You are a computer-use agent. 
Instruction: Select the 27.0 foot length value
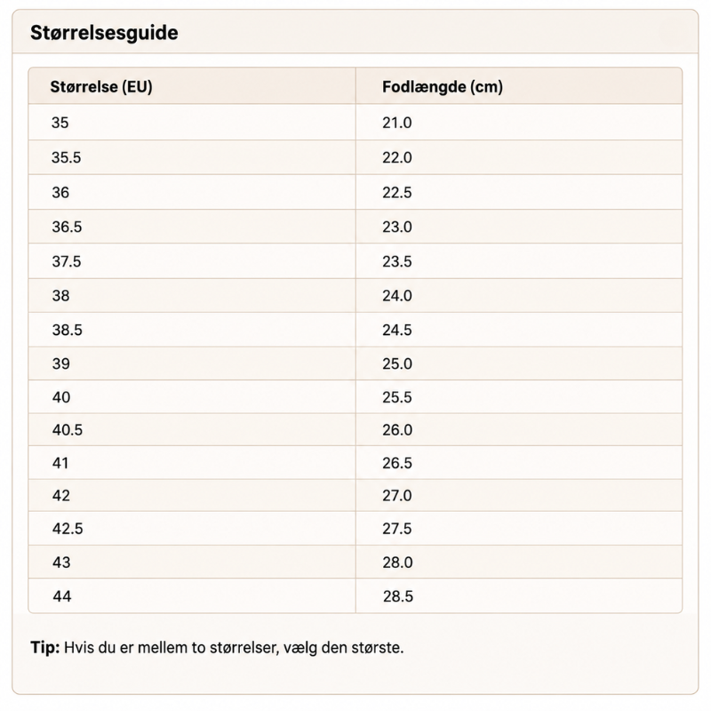tap(396, 495)
